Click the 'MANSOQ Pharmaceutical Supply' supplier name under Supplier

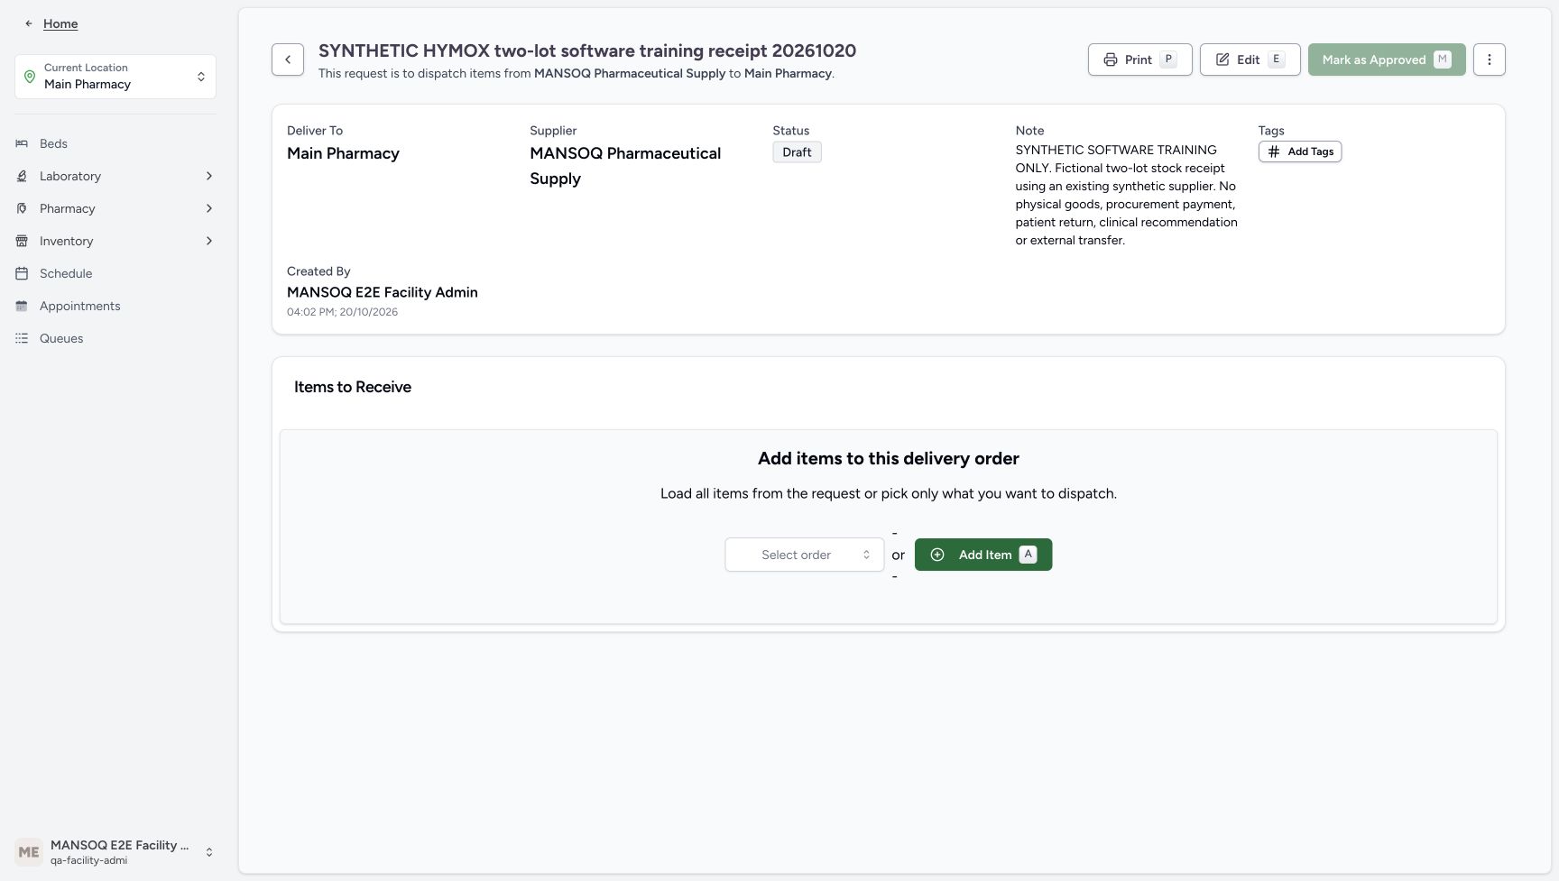[x=625, y=166]
